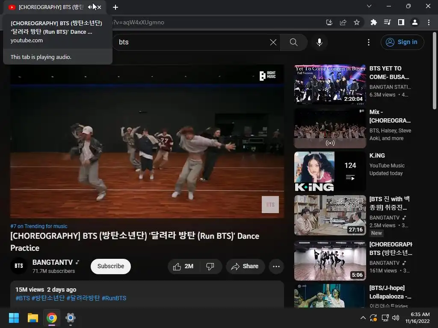The image size is (438, 328).
Task: Click the BTS watermark in the video
Action: [x=270, y=205]
